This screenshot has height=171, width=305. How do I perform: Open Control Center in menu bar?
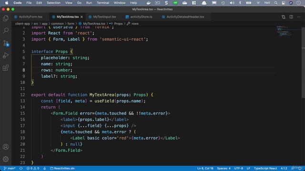pyautogui.click(x=284, y=3)
